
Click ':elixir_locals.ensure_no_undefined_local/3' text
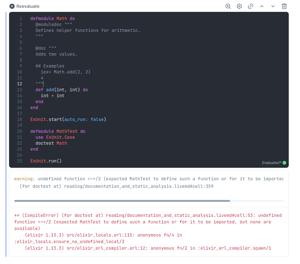69,242
